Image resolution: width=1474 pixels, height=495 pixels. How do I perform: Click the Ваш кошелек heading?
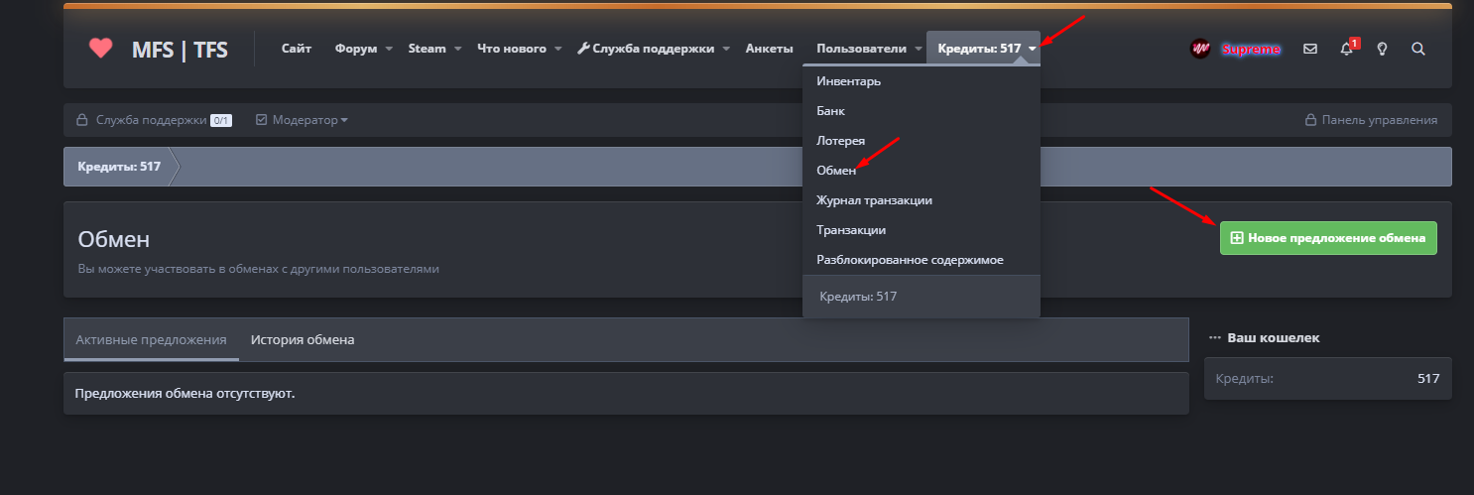click(1274, 338)
